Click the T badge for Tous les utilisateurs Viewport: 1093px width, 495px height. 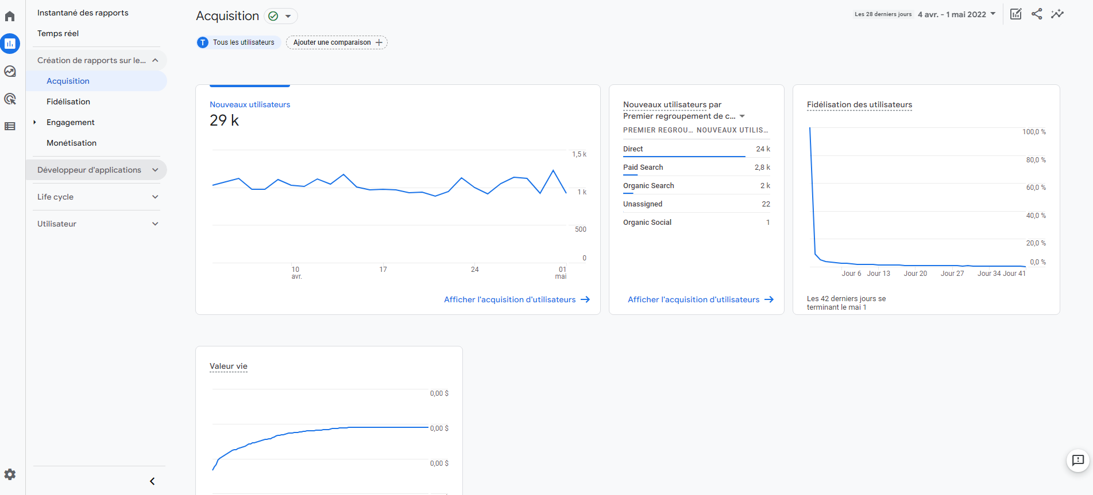pos(203,42)
